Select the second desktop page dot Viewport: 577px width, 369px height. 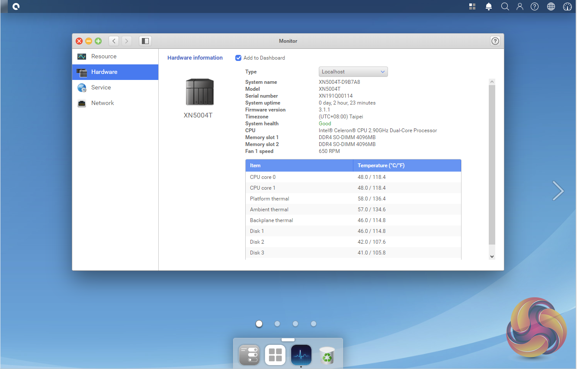(277, 324)
